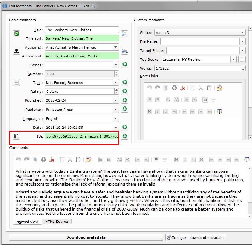This screenshot has height=245, width=252.
Task: Click the Words field showing 173252
Action: click(x=198, y=68)
